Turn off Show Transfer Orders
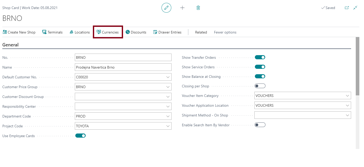 pos(260,57)
